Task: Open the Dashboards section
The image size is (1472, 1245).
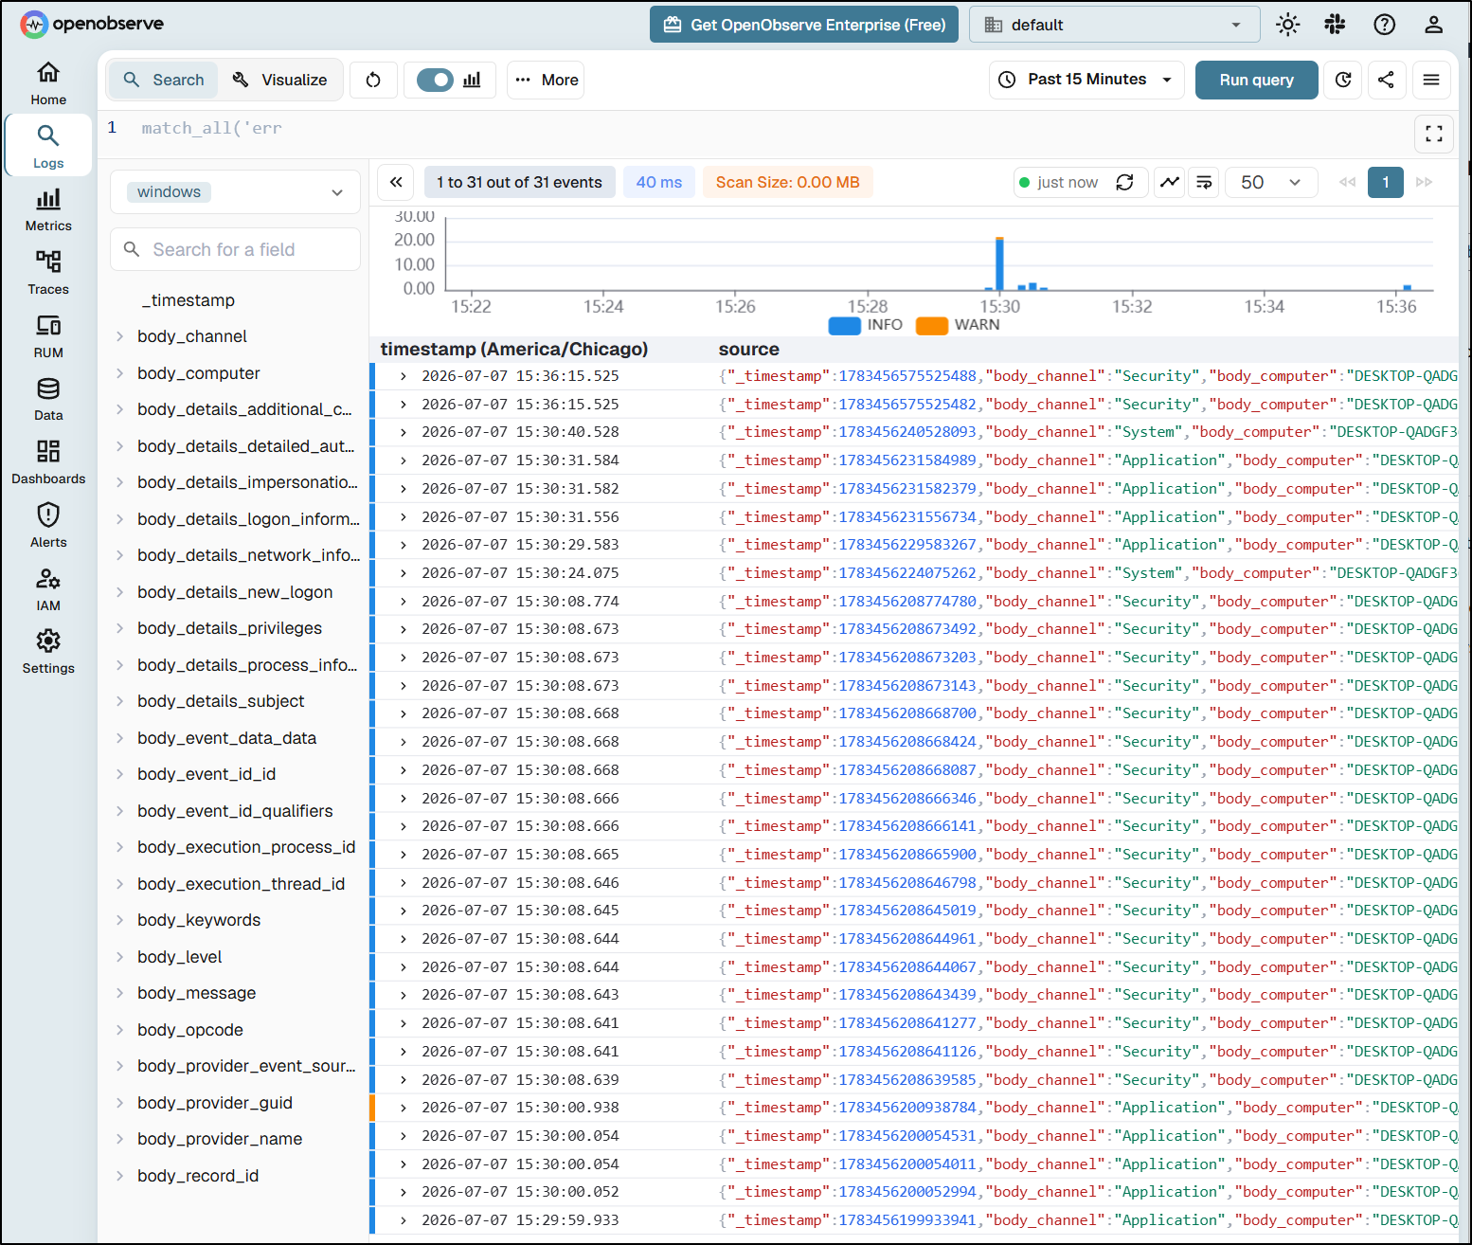Action: tap(48, 462)
